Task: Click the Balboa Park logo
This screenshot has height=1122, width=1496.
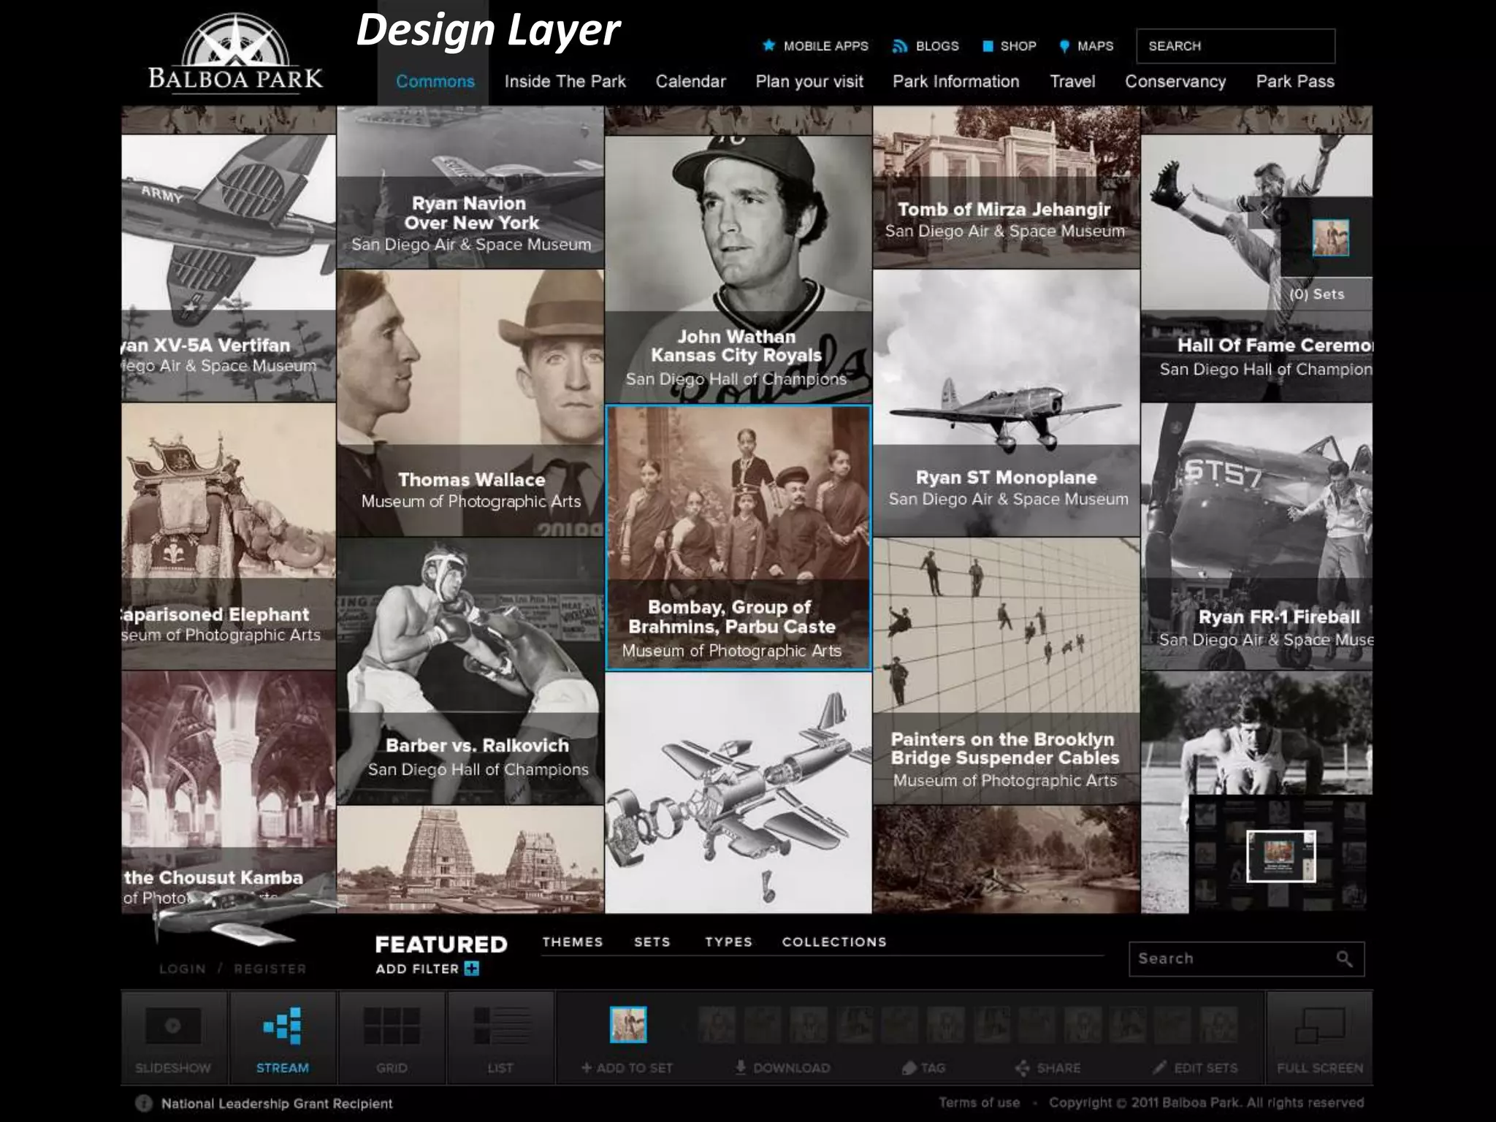Action: 235,54
